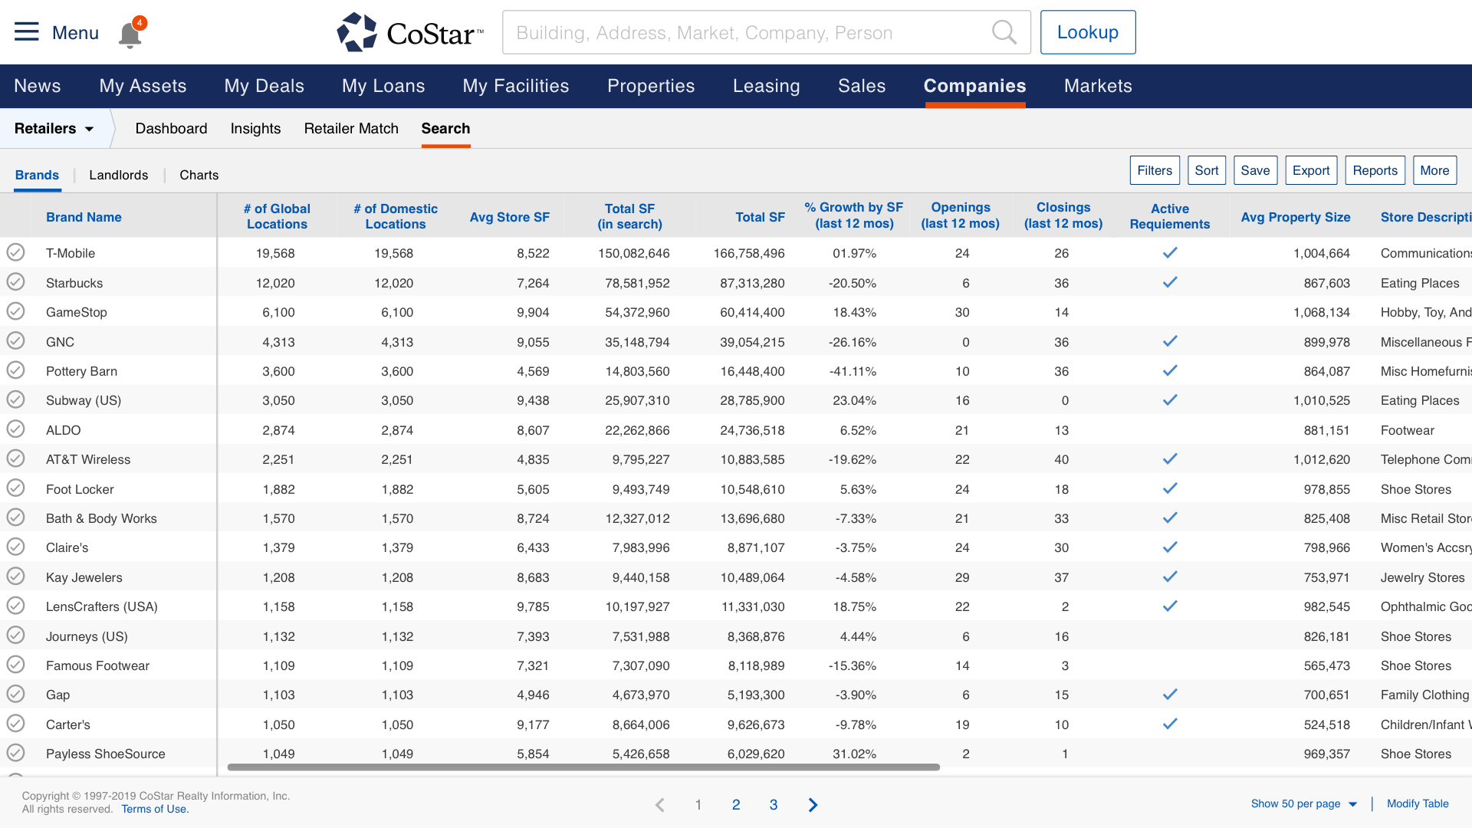Click Kay Jewelers active requirements checkmark
The image size is (1472, 828).
(x=1170, y=577)
